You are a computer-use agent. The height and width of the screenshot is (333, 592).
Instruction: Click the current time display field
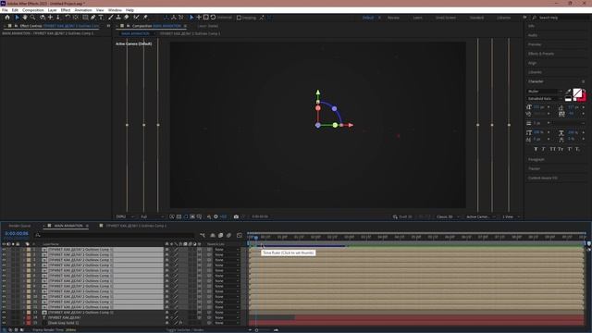17,234
